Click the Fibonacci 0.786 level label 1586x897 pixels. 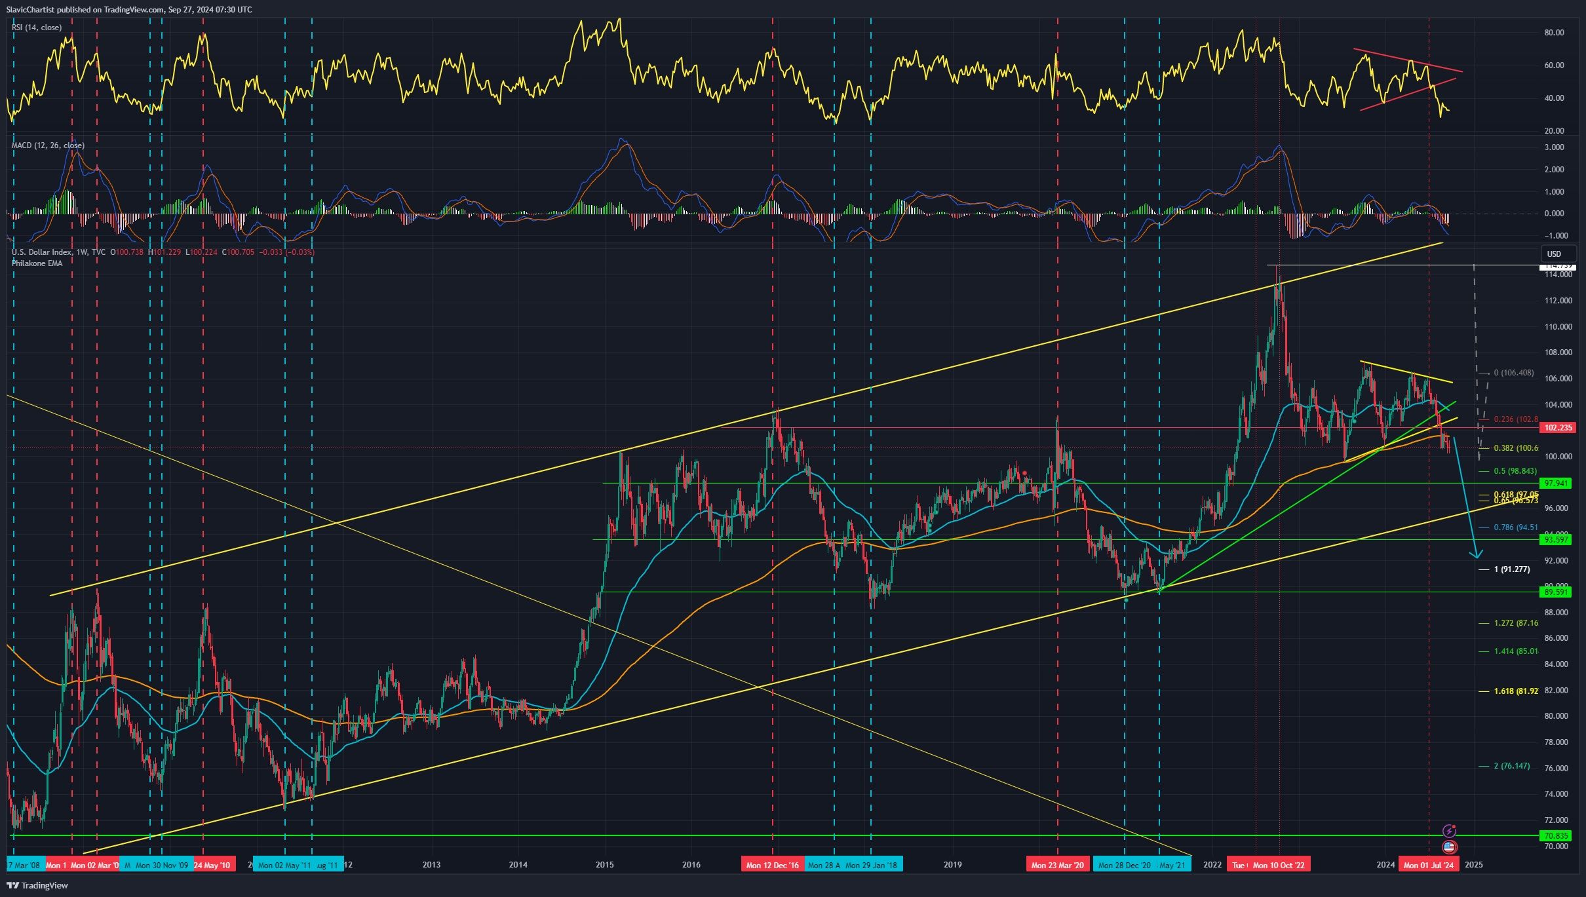(x=1516, y=527)
